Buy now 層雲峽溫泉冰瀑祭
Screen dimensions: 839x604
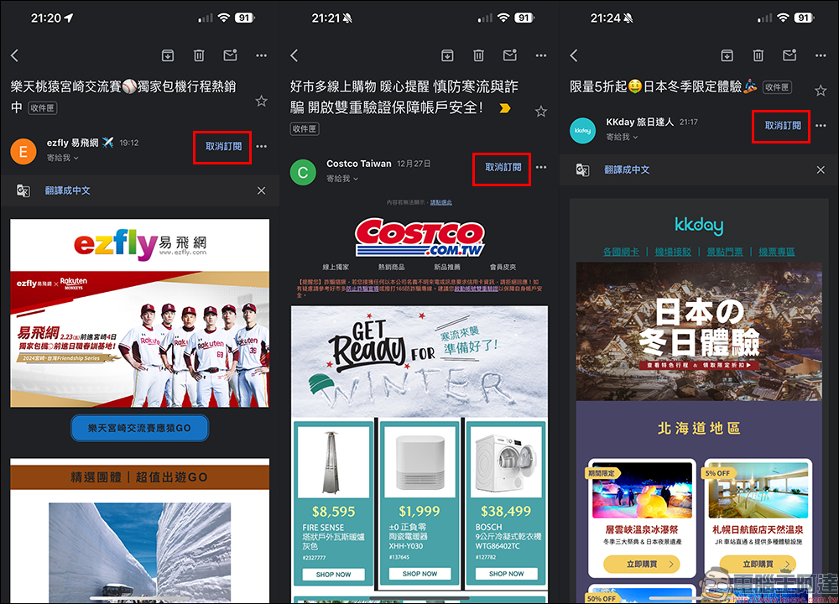pos(642,564)
